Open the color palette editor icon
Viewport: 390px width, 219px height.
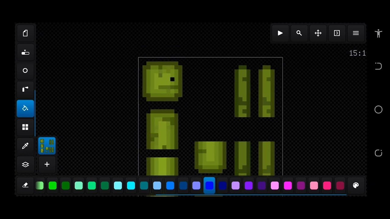(356, 185)
